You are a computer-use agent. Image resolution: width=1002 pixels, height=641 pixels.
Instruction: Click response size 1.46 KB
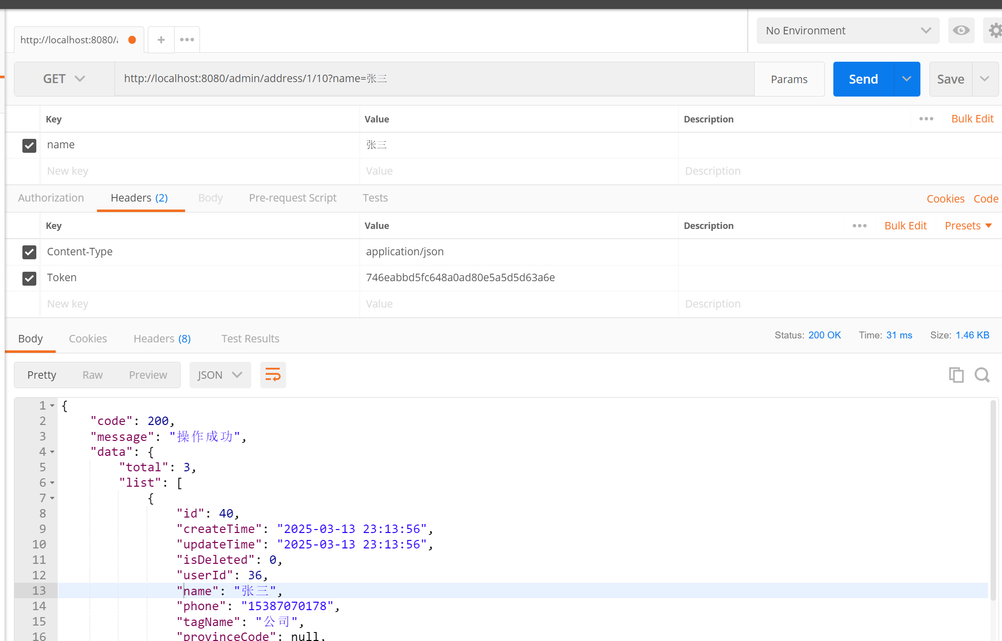(972, 335)
